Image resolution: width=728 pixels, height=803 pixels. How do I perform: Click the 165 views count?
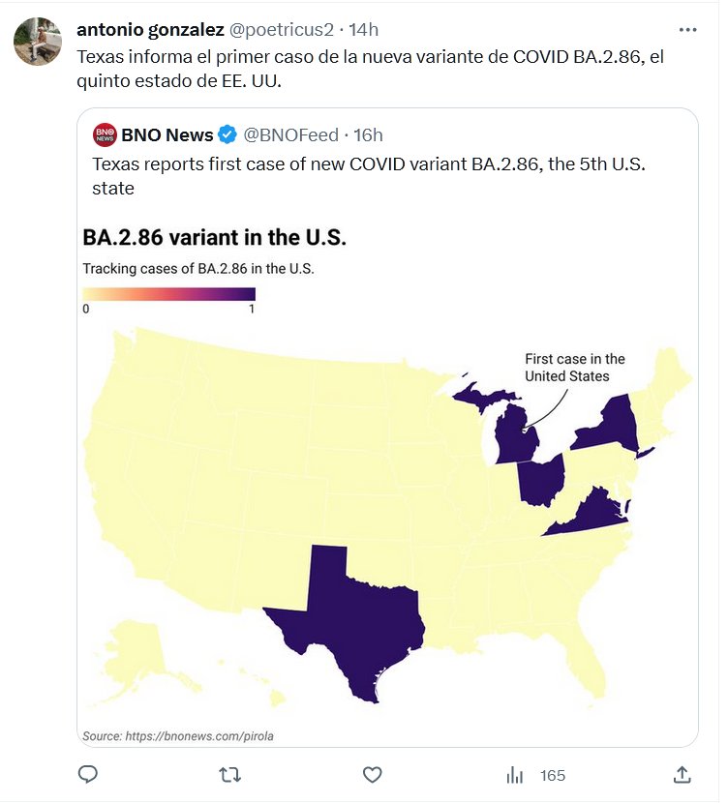click(553, 775)
